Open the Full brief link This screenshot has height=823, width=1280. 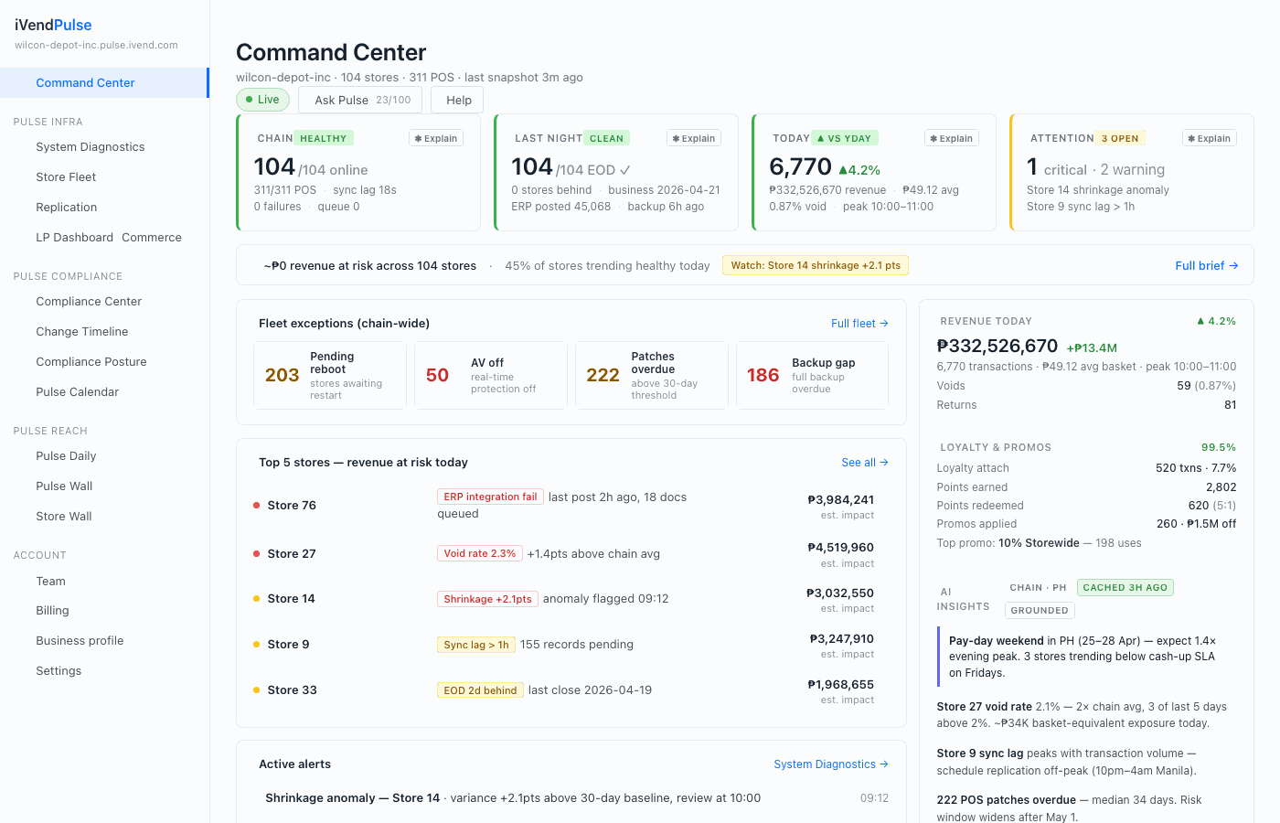pyautogui.click(x=1207, y=265)
